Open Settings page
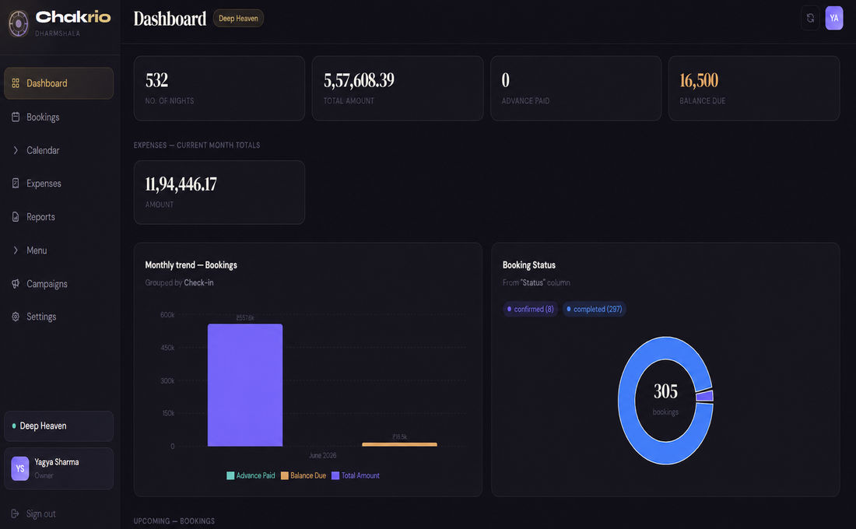 pyautogui.click(x=58, y=317)
